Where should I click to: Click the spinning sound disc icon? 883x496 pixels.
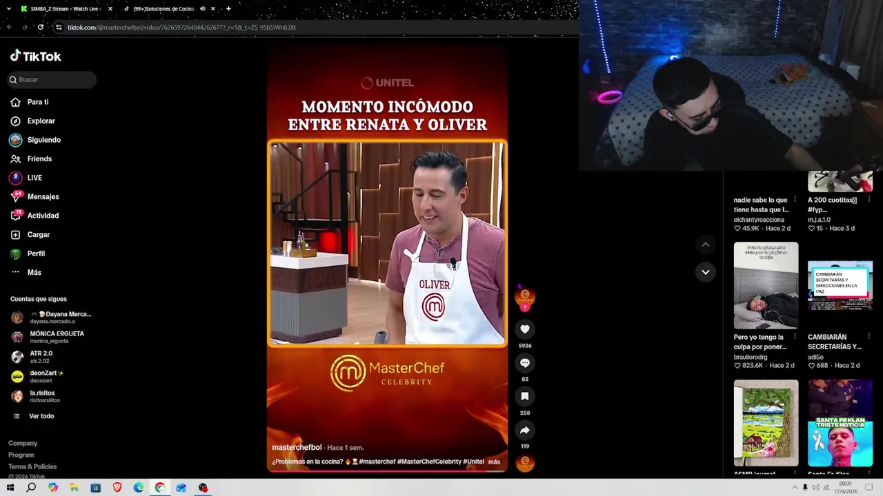click(525, 462)
